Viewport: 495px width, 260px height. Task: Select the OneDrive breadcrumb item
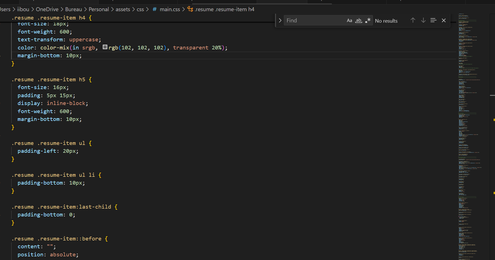click(x=47, y=9)
